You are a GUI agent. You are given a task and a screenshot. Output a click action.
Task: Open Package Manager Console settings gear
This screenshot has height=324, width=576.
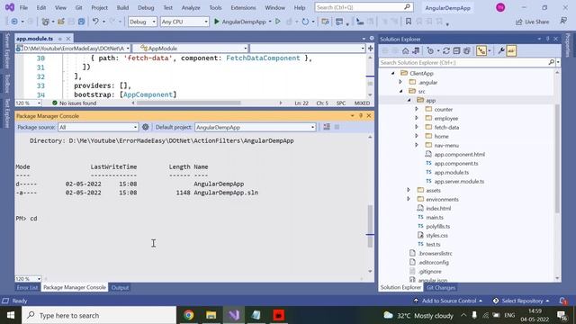[146, 127]
